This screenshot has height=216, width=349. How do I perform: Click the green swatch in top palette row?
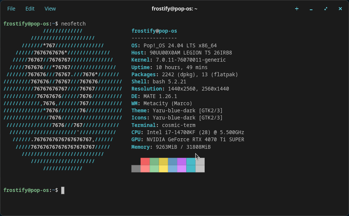pyautogui.click(x=154, y=162)
